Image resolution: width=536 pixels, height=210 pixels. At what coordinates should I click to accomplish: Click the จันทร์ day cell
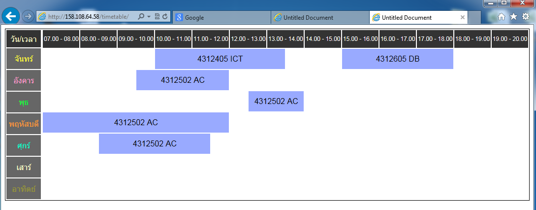(24, 59)
